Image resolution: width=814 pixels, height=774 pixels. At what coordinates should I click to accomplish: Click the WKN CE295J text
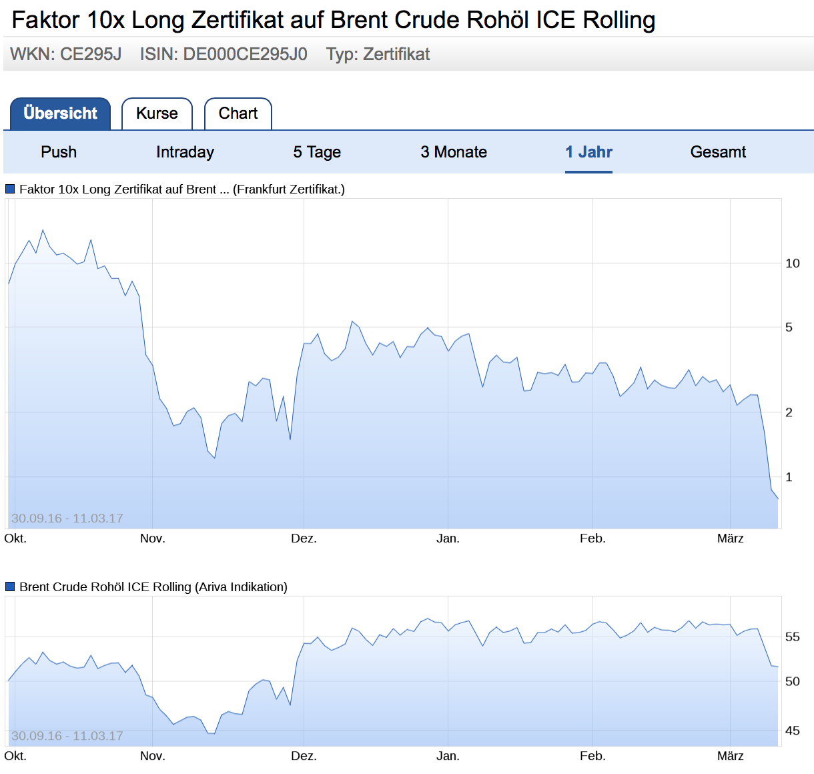(65, 54)
